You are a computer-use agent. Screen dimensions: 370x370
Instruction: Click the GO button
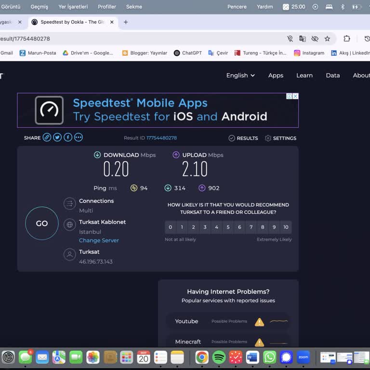click(x=42, y=223)
